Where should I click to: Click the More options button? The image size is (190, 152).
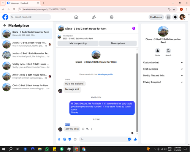point(118,43)
